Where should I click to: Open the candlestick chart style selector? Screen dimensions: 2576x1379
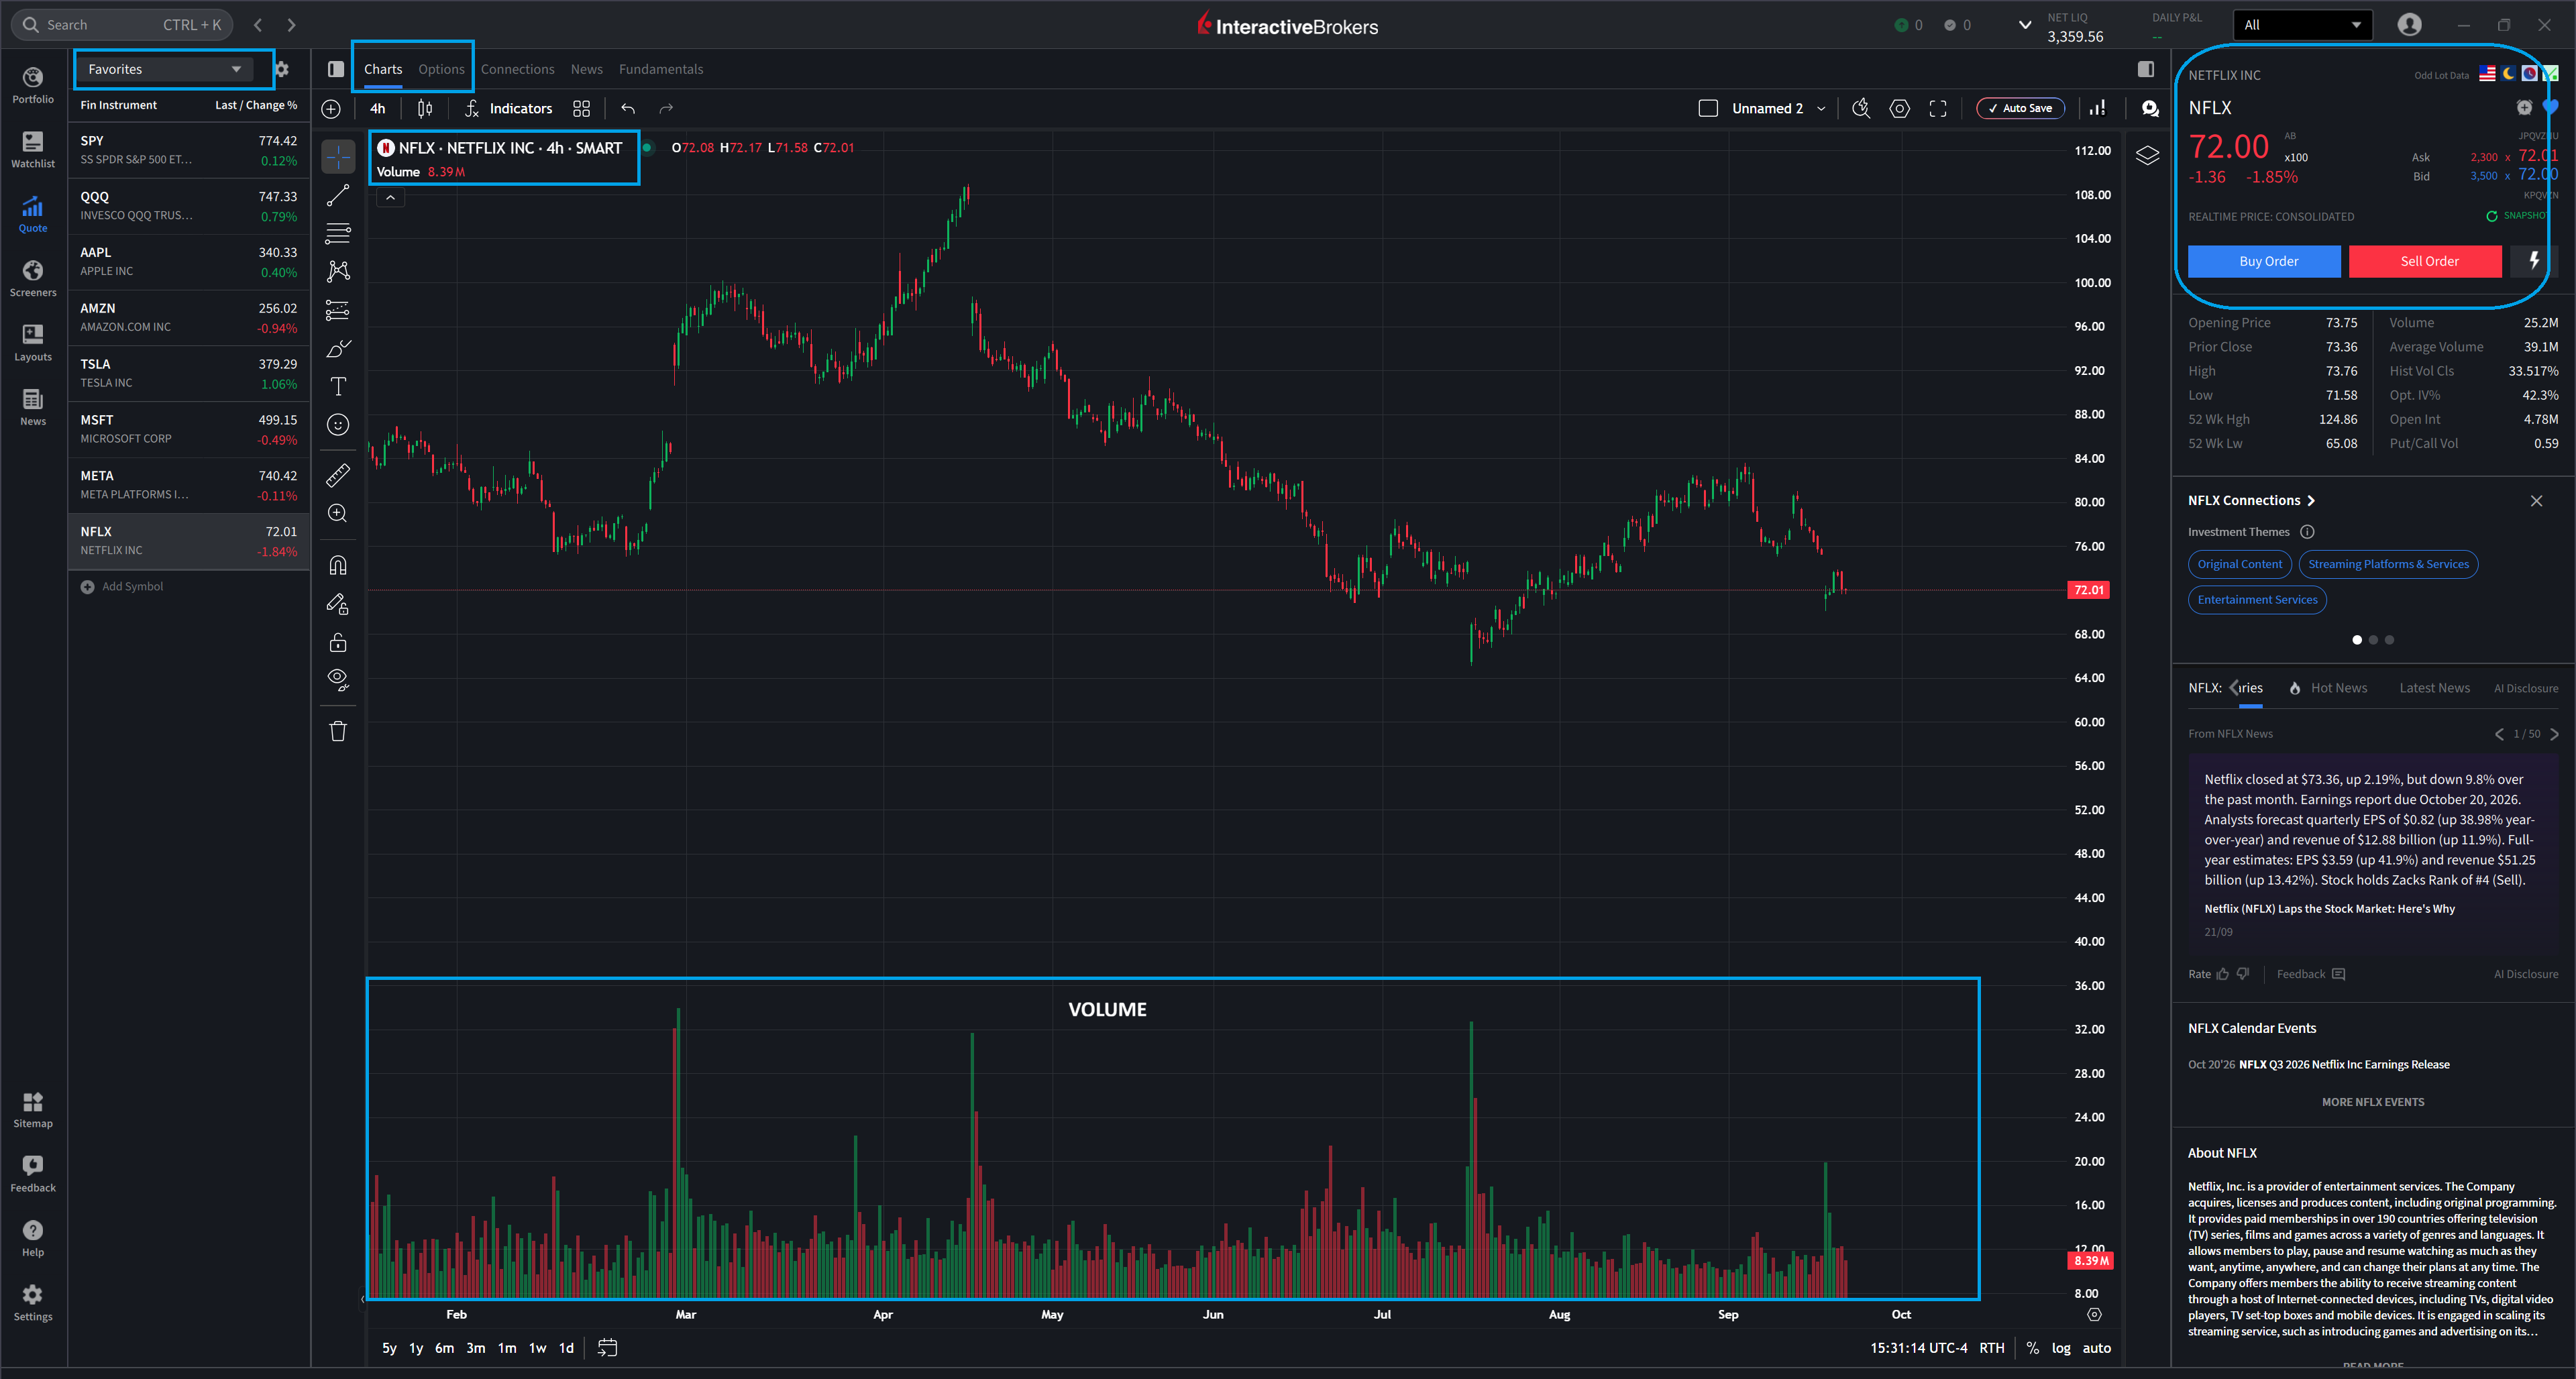point(425,108)
